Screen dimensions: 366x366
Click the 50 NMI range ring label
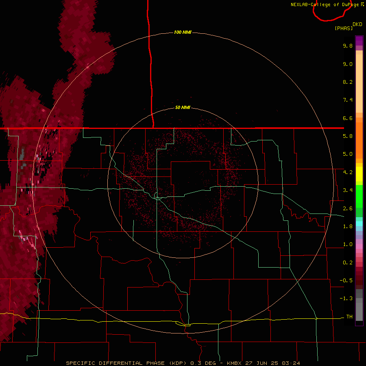(183, 107)
